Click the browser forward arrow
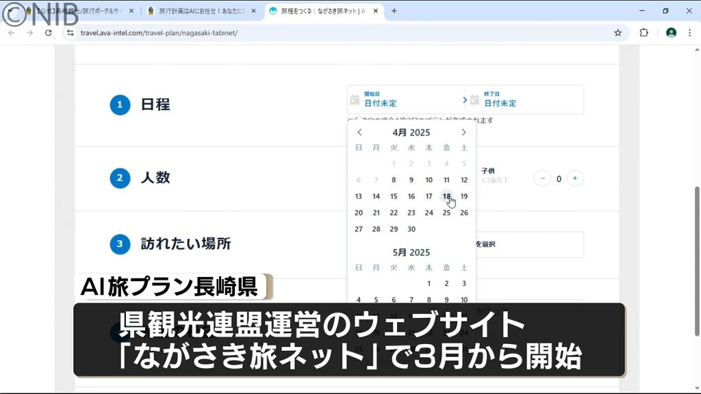This screenshot has width=701, height=394. (30, 33)
